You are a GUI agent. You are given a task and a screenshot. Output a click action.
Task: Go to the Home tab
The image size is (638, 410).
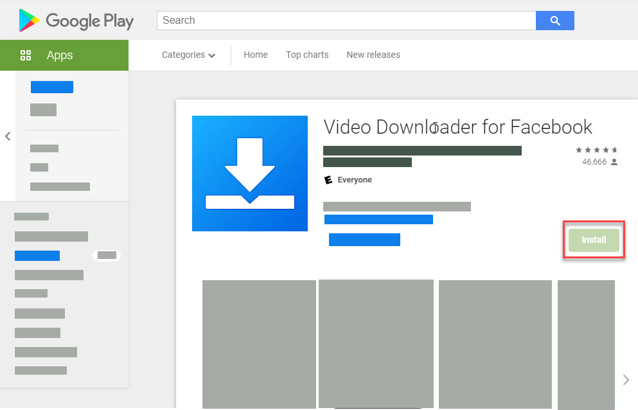point(256,55)
